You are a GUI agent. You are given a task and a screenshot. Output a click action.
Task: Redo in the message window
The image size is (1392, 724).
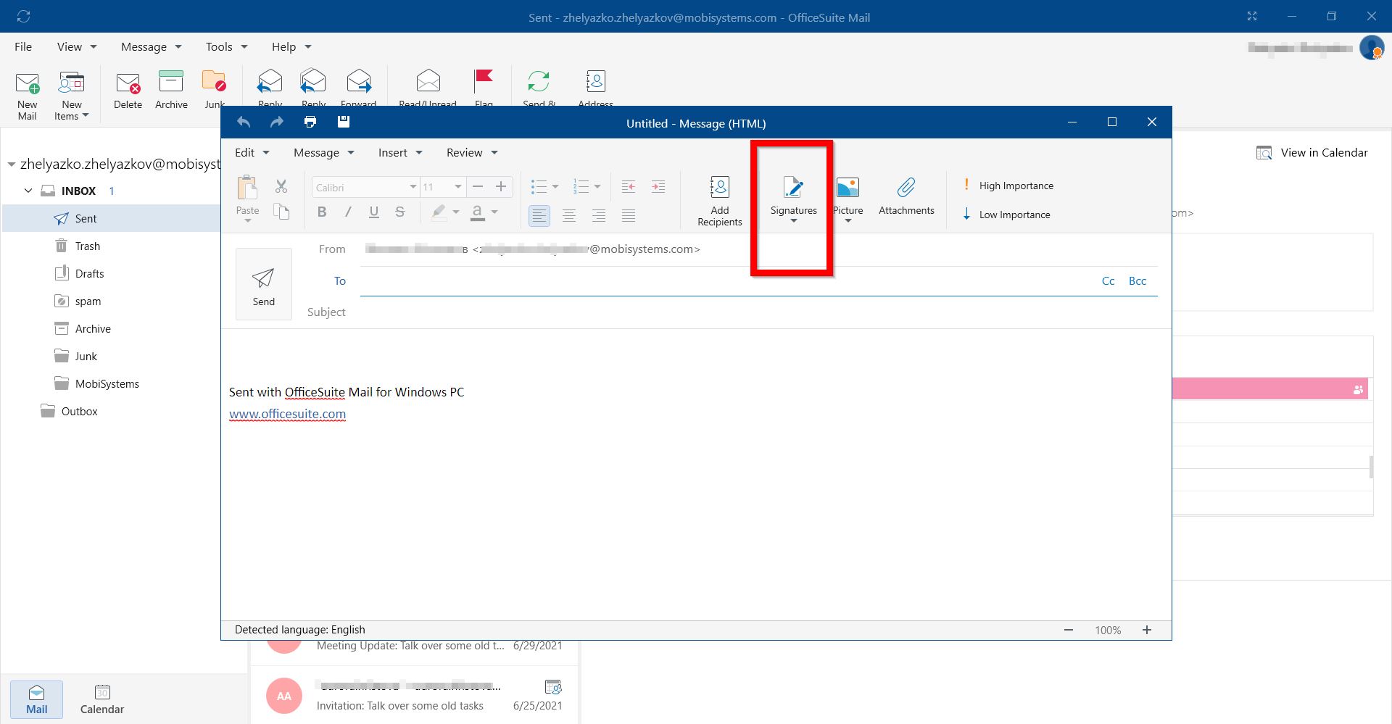point(277,122)
